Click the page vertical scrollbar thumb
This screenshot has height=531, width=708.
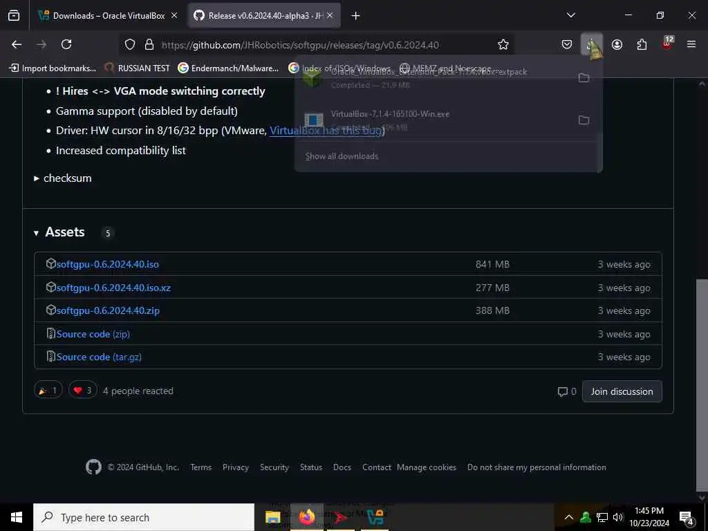click(702, 384)
